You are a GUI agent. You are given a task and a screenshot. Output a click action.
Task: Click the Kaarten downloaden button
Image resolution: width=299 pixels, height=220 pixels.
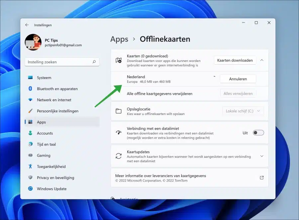point(235,60)
